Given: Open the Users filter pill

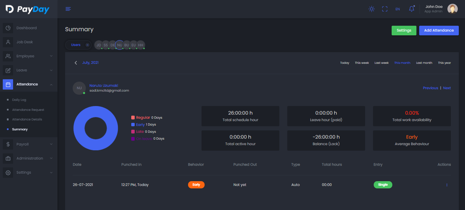Looking at the screenshot, I should [x=78, y=45].
